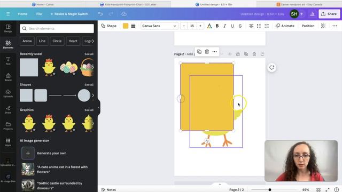
Task: Toggle bold formatting
Action: tap(217, 26)
